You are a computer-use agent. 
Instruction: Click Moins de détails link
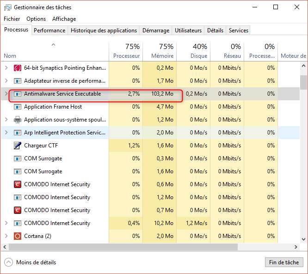pos(36,262)
